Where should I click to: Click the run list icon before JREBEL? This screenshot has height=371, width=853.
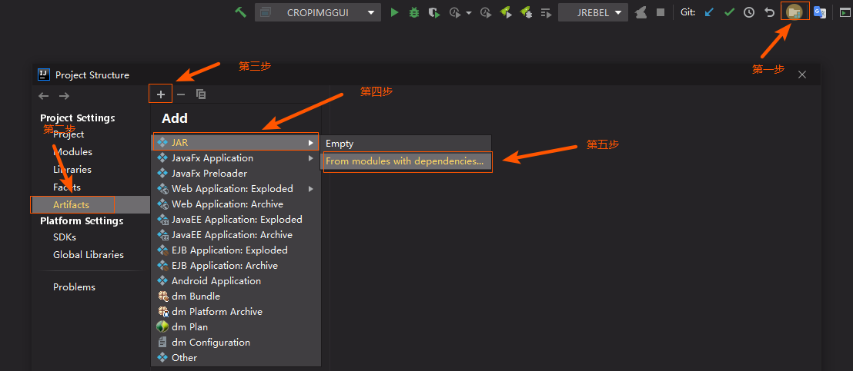(x=546, y=12)
